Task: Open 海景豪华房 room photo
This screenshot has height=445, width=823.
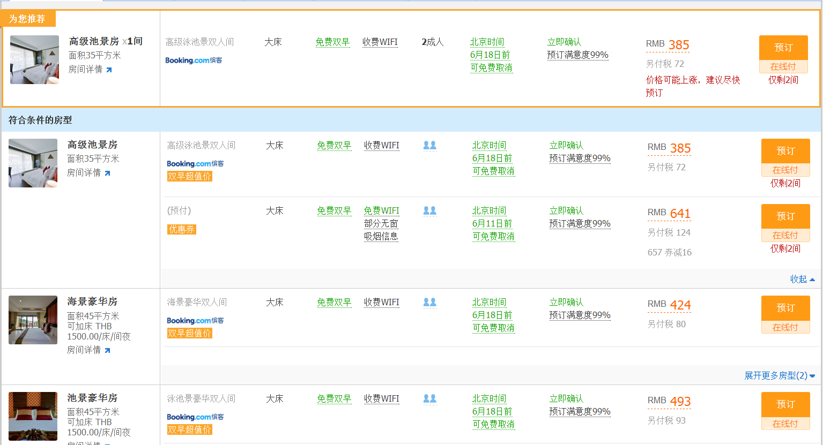Action: [x=33, y=320]
